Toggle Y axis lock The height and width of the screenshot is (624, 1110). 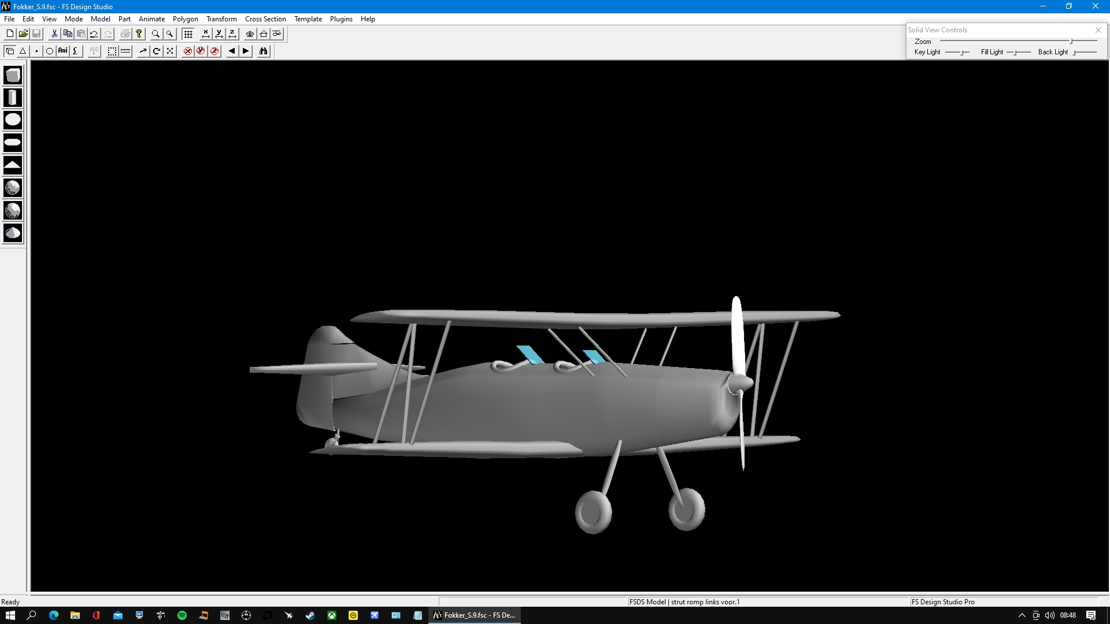(201, 51)
